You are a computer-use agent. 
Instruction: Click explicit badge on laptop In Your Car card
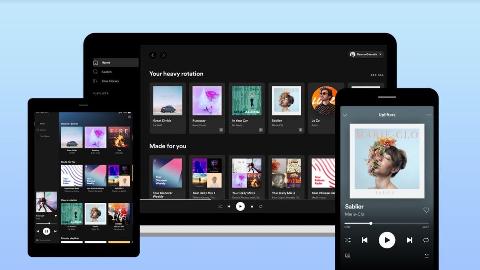pyautogui.click(x=260, y=130)
